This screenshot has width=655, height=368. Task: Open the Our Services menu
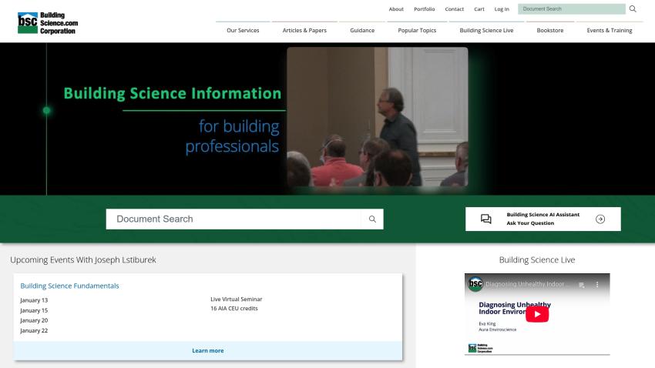(x=243, y=31)
